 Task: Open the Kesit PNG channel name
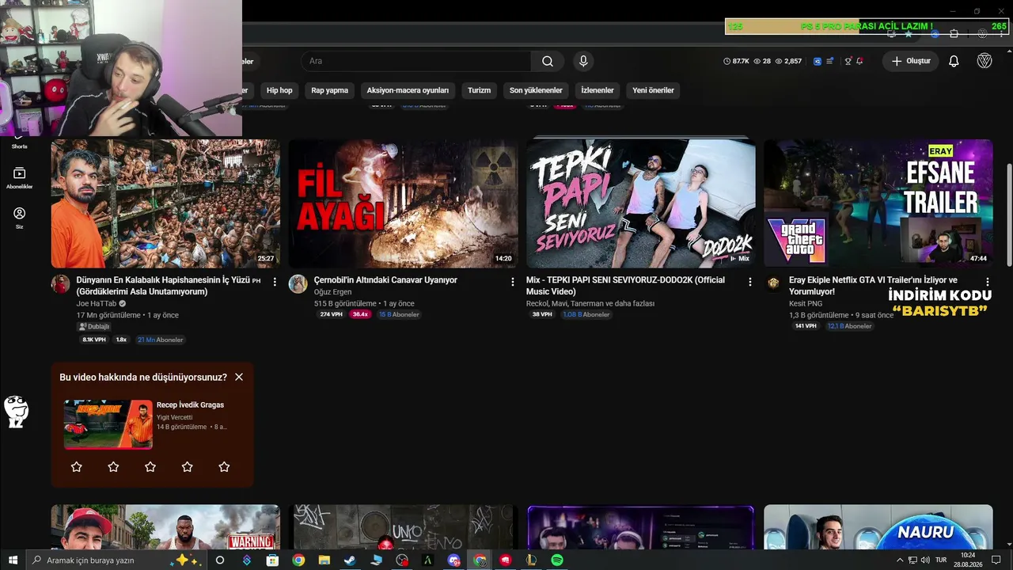click(x=806, y=303)
